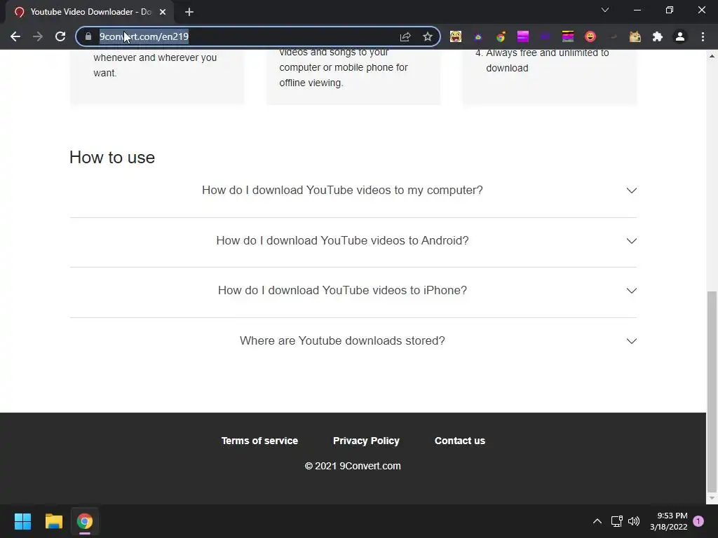Open a new browser tab

pos(189,12)
